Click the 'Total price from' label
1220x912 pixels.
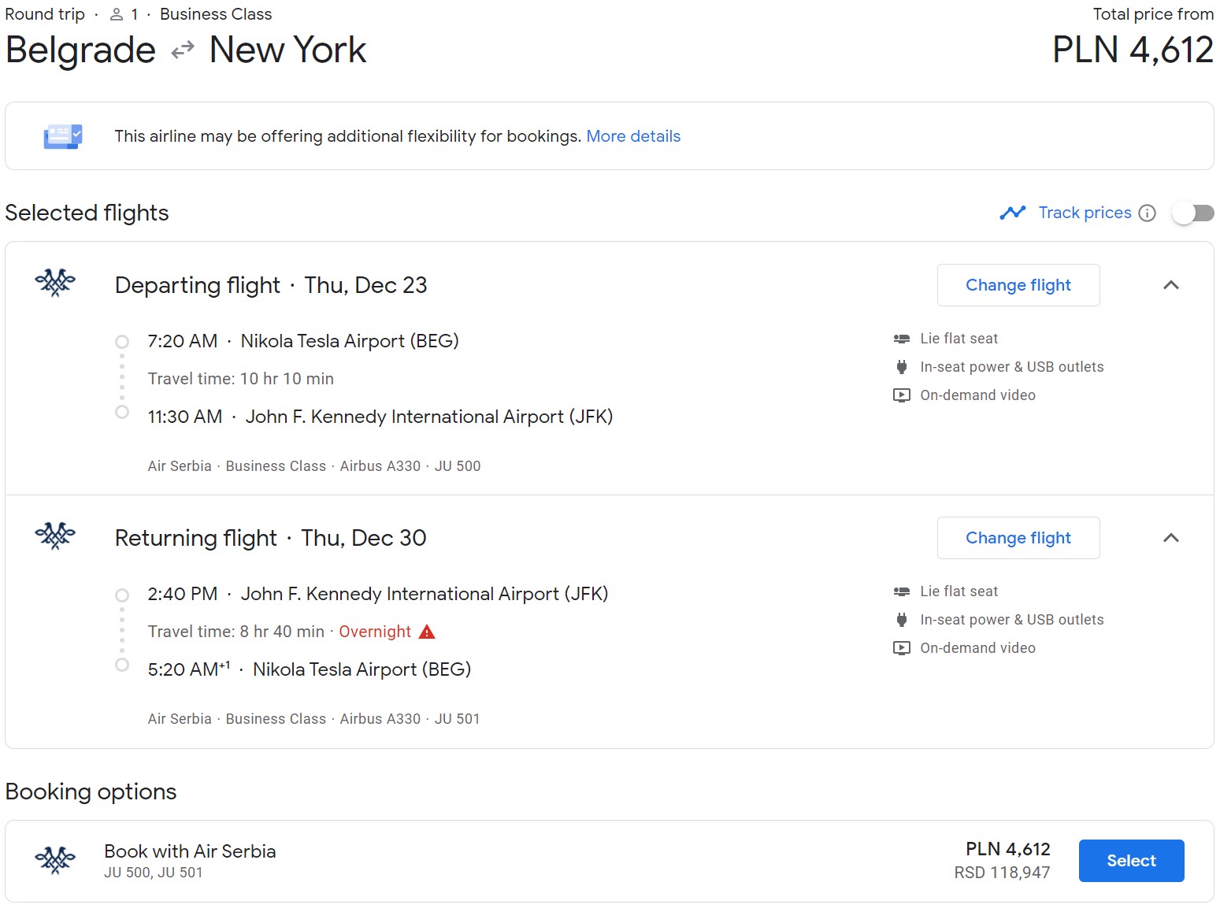(1153, 14)
